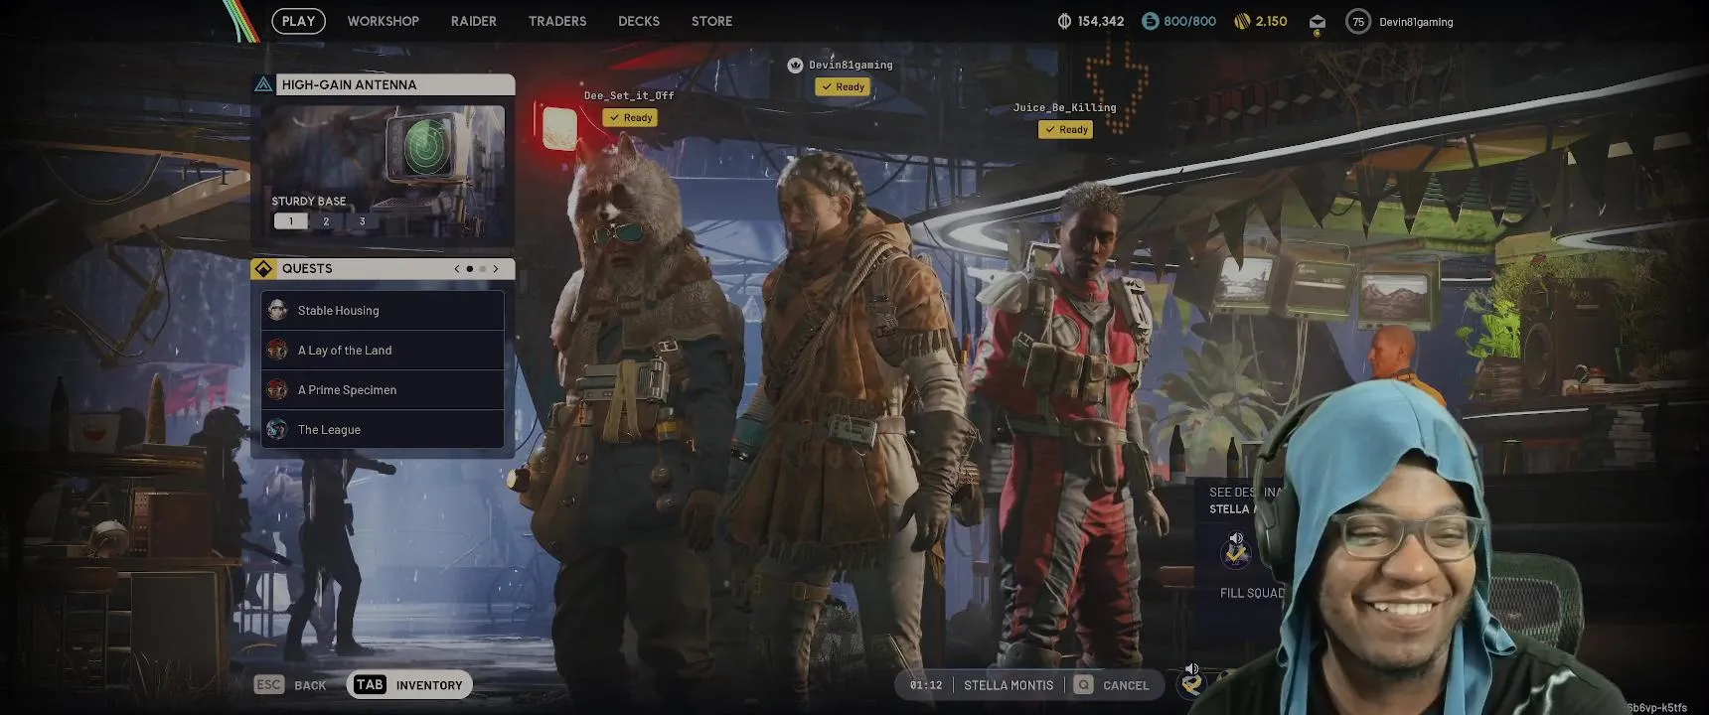Screen dimensions: 1709x715
Task: Click the rainbow stripes logo at top left
Action: pos(239,21)
